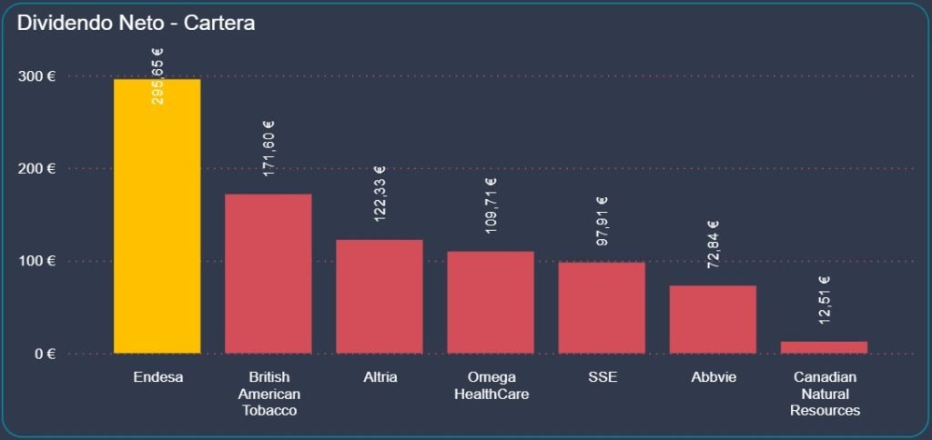Click the Altria bar in the chart

click(379, 295)
